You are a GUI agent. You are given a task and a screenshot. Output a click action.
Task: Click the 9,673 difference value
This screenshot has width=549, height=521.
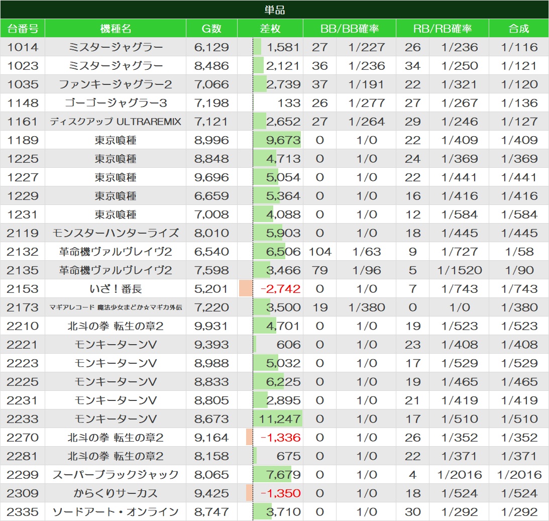(x=283, y=140)
